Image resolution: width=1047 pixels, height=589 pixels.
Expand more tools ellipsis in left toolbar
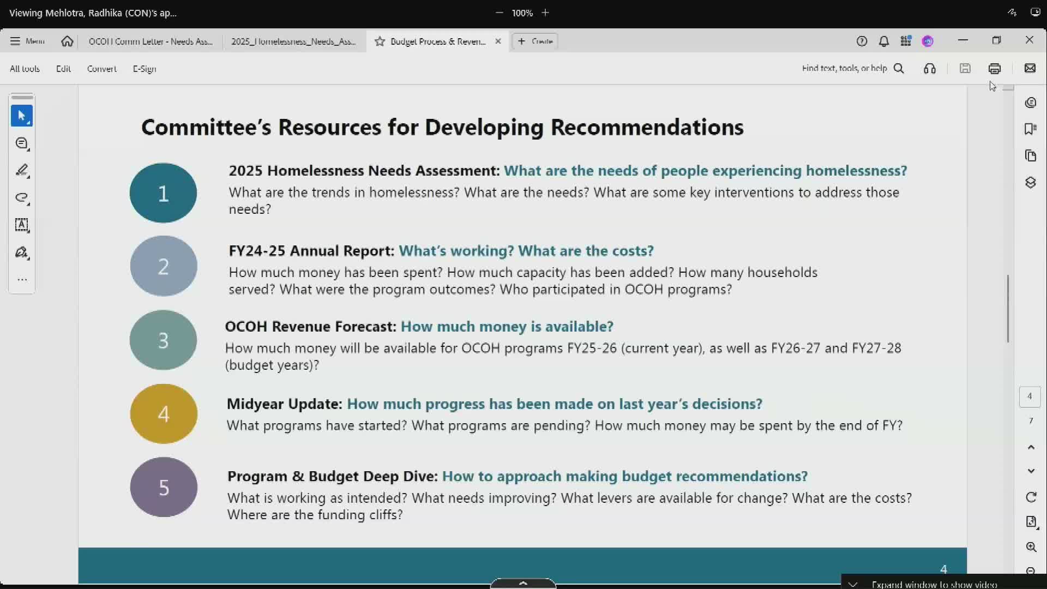pyautogui.click(x=22, y=279)
